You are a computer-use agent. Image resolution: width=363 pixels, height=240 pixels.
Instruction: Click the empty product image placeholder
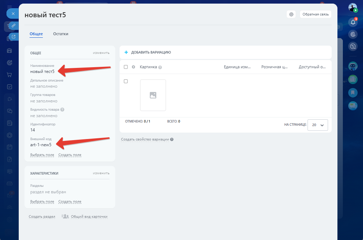click(x=153, y=95)
